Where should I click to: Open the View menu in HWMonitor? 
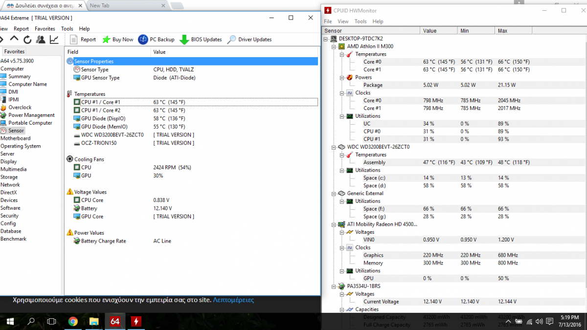[x=343, y=22]
